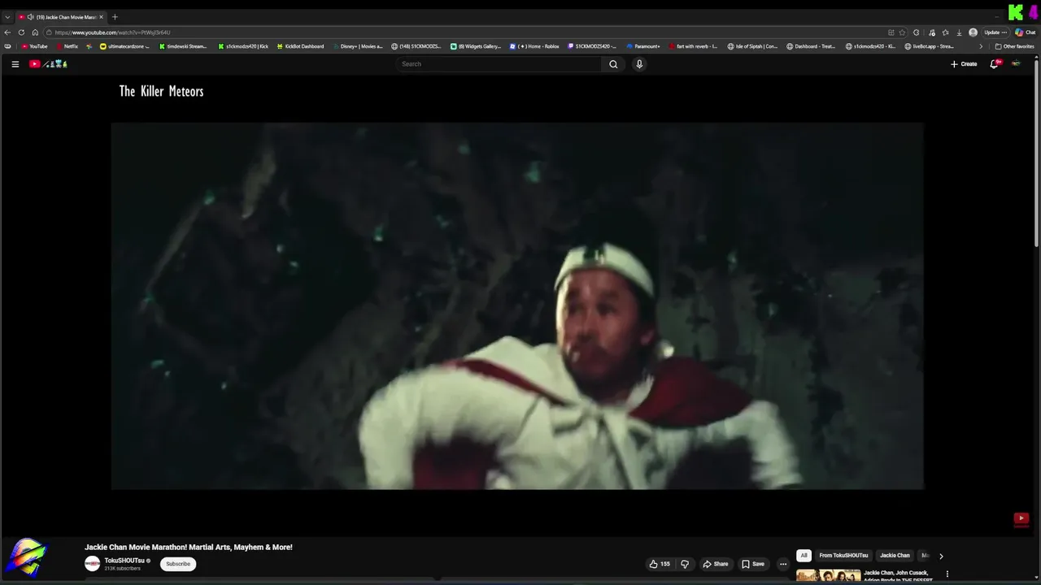Dislike the video with thumbs down

pos(685,564)
